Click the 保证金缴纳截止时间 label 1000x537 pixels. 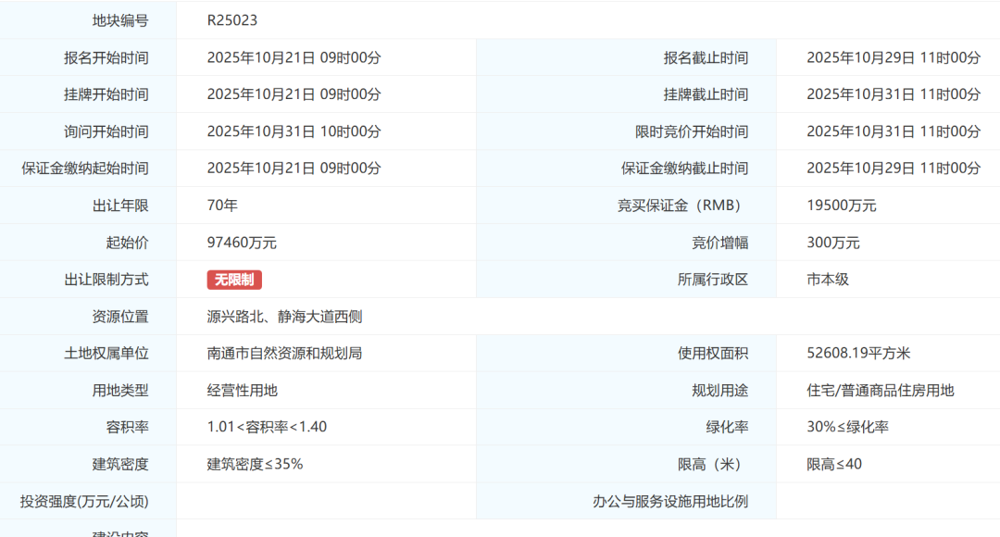point(684,169)
